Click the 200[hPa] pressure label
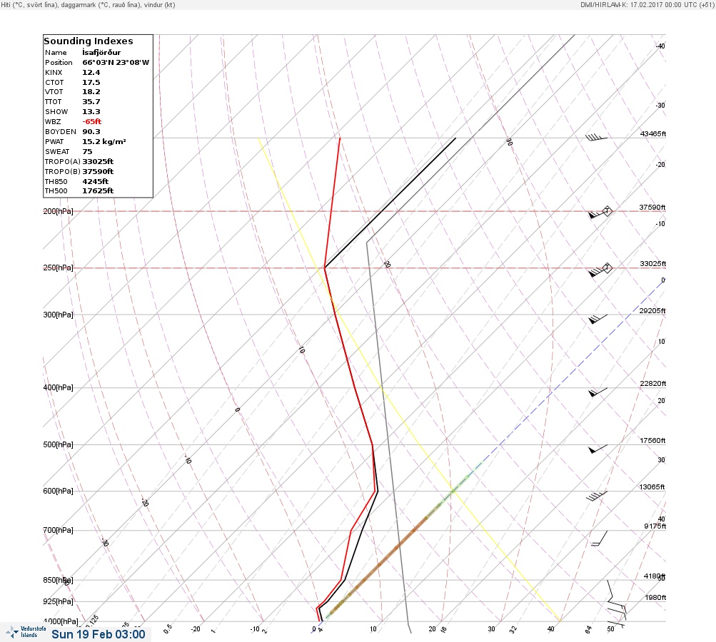716x642 pixels. [58, 211]
